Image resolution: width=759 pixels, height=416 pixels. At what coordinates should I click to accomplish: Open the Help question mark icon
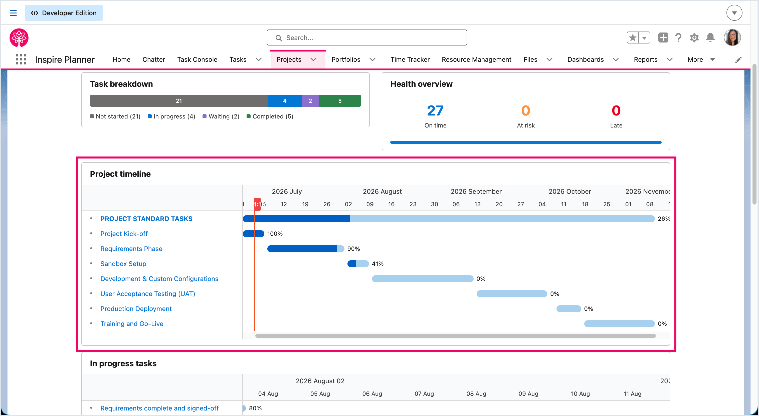pyautogui.click(x=679, y=38)
